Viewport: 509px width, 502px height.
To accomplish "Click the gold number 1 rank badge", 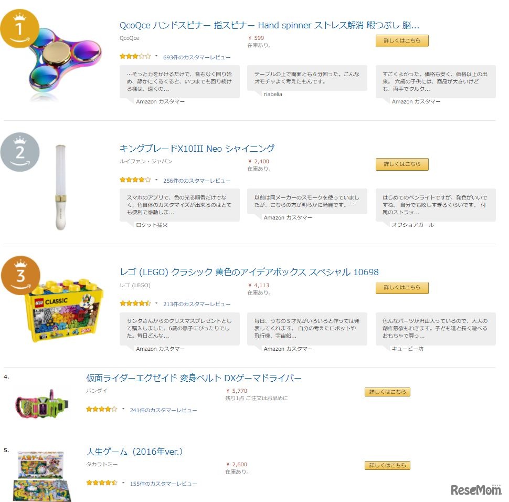I will click(x=19, y=28).
